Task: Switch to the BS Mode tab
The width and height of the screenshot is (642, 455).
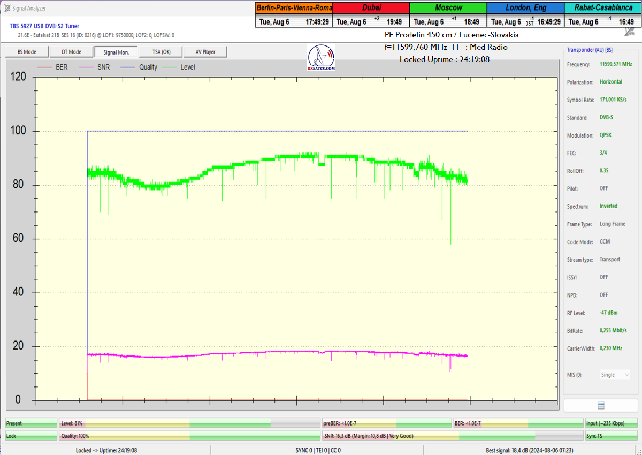Action: 27,52
